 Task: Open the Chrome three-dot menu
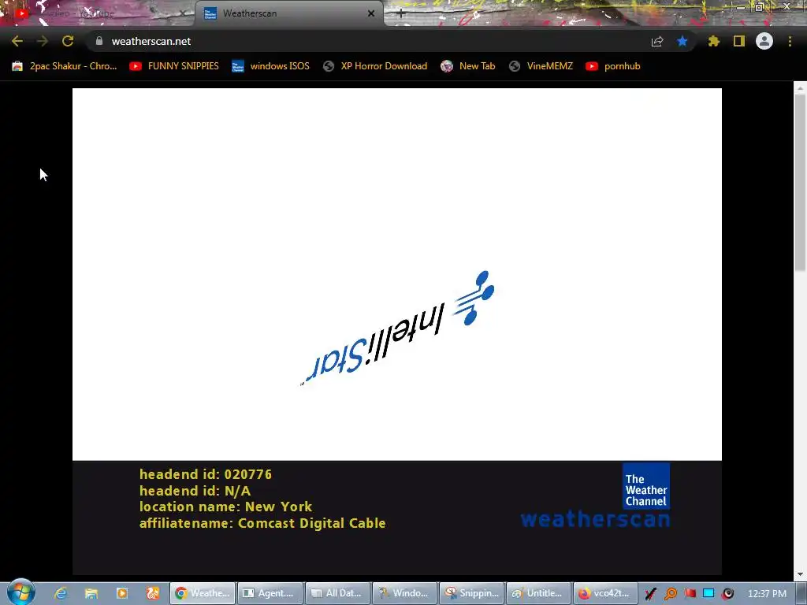[790, 41]
